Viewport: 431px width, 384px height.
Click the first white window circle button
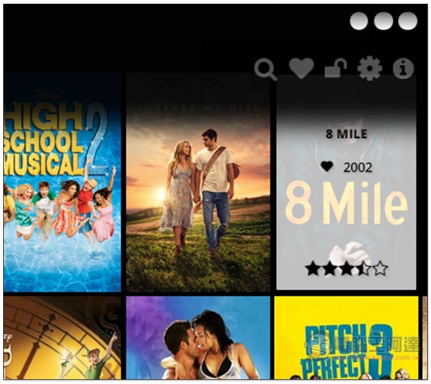click(359, 20)
